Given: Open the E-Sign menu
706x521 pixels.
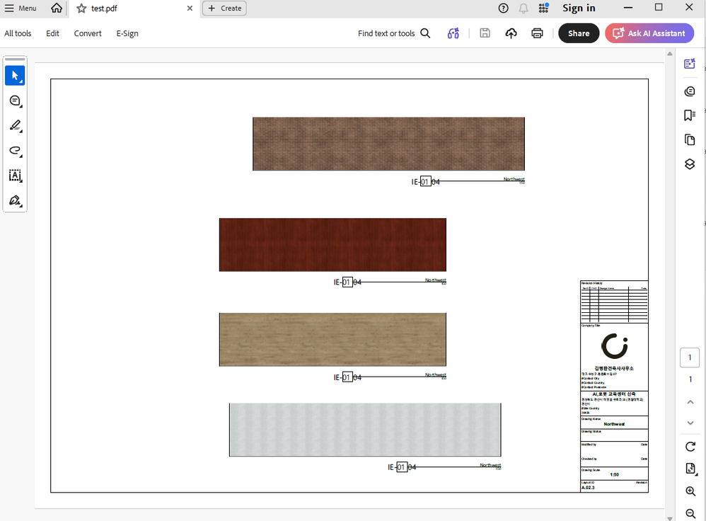Looking at the screenshot, I should coord(127,33).
